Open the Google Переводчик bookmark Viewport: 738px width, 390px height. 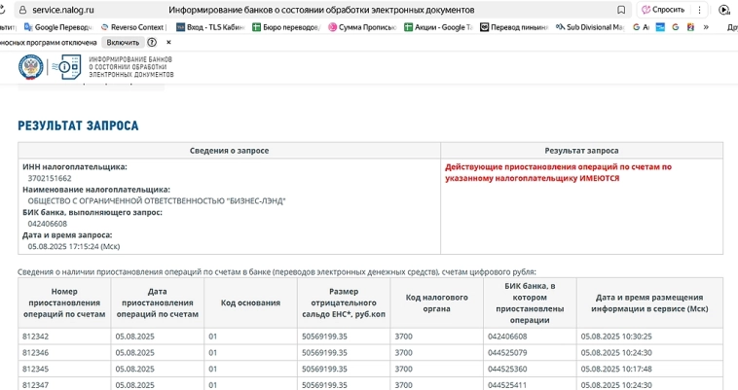click(x=57, y=27)
